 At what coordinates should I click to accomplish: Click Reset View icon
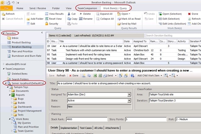tap(47, 19)
